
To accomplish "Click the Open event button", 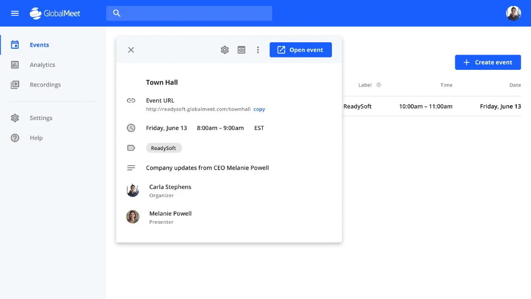I will pyautogui.click(x=301, y=50).
